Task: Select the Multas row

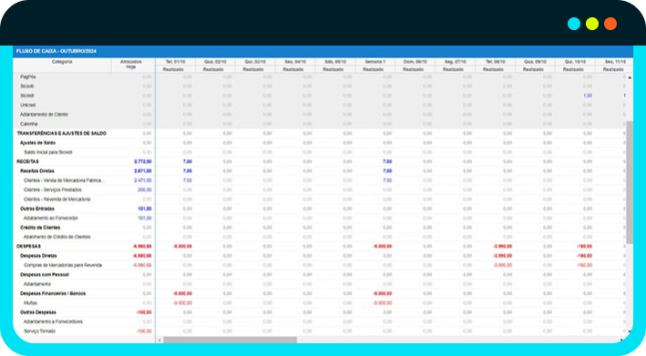Action: (x=321, y=303)
